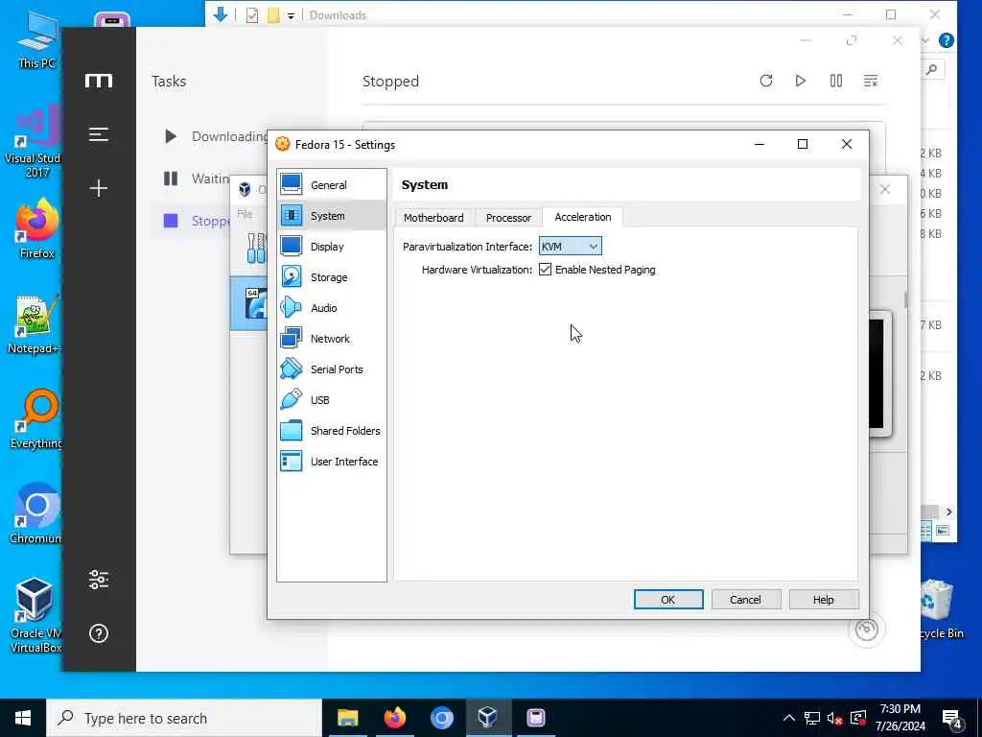The width and height of the screenshot is (982, 737).
Task: Open hamburger menu in download manager sidebar
Action: (99, 134)
